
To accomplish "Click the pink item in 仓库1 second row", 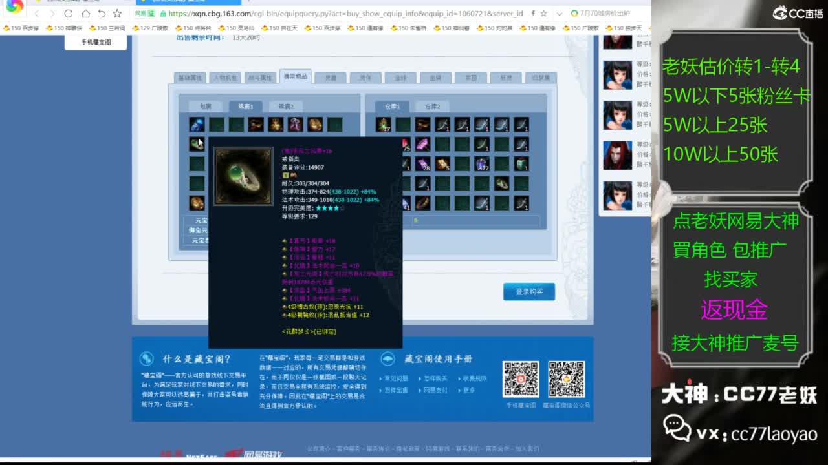I will 423,145.
